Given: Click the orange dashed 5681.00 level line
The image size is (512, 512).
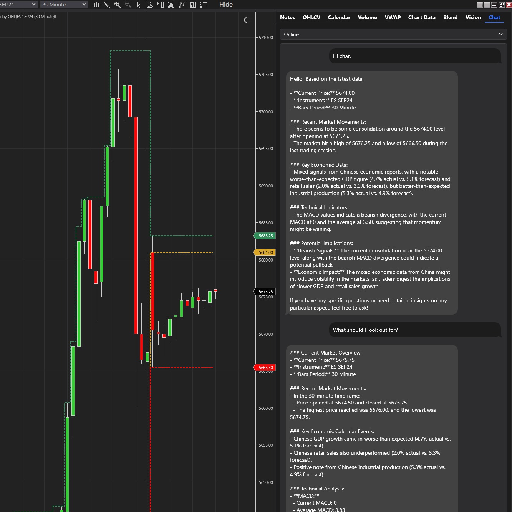Looking at the screenshot, I should (182, 252).
